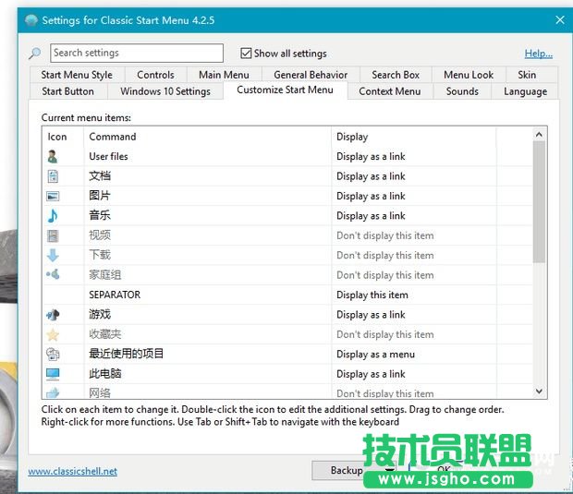Screen dimensions: 573x494
Task: Click the 最近使用的项目 recent items icon
Action: 53,354
